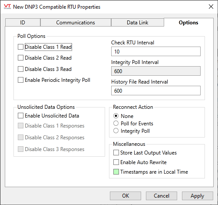Click the Unsolicited Data Options label

click(46, 107)
